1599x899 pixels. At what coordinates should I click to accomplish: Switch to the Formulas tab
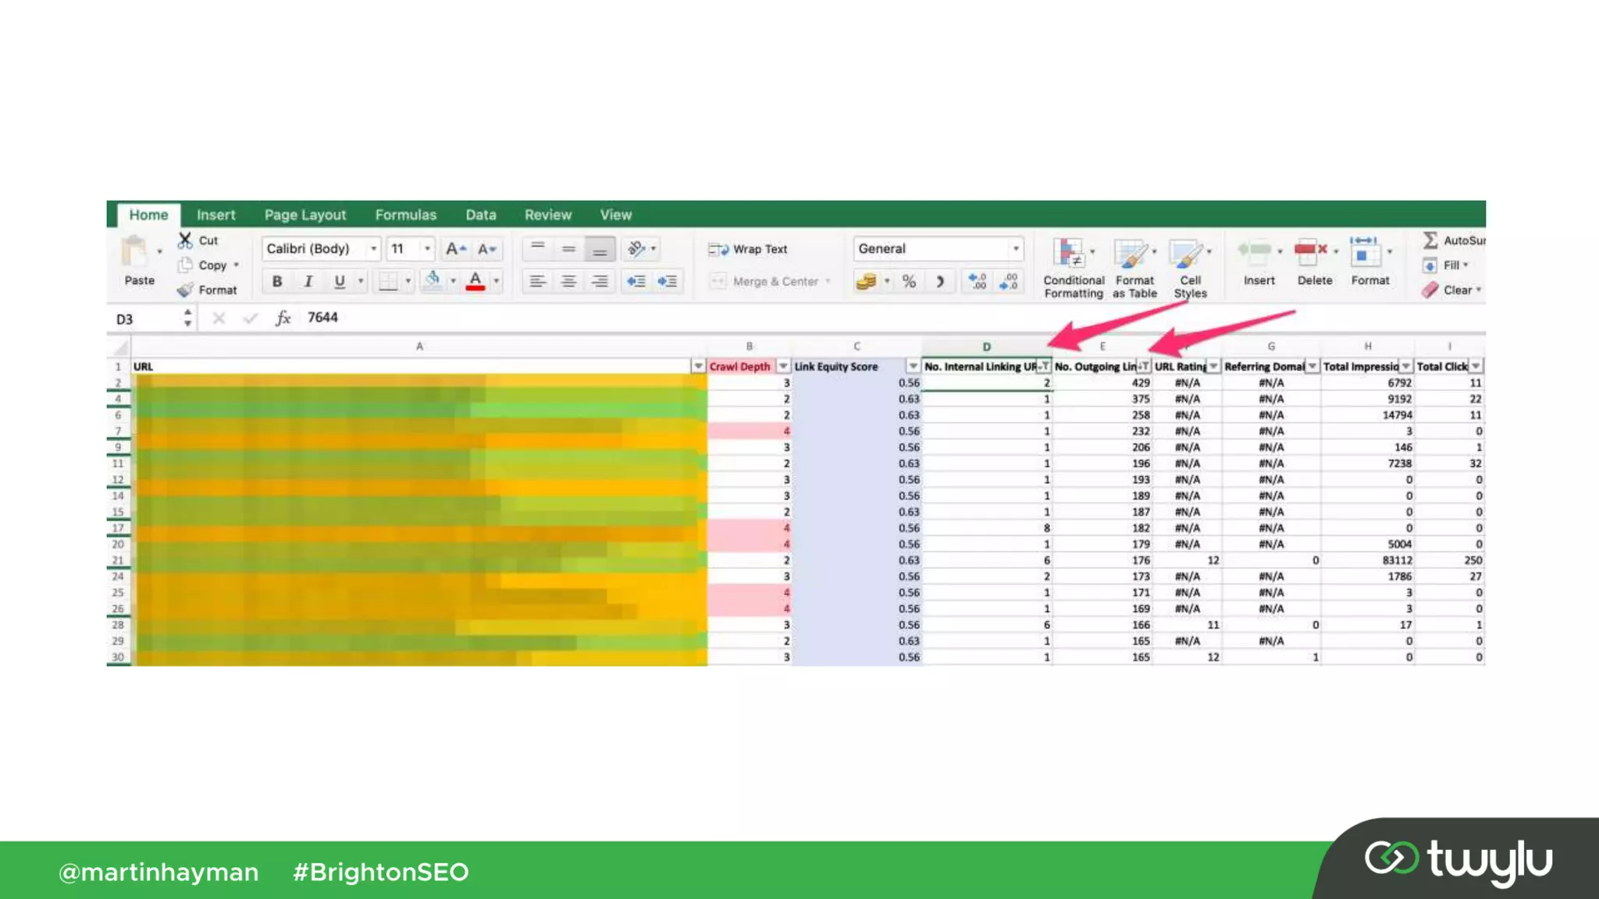click(405, 215)
